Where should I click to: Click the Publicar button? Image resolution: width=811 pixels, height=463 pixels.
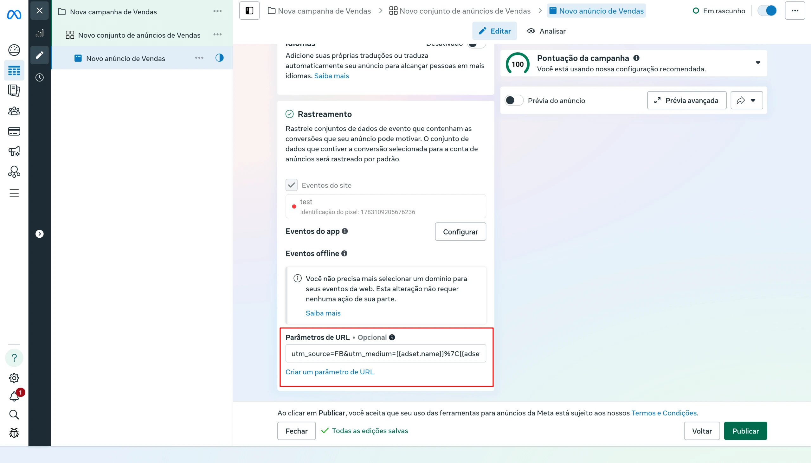(745, 431)
